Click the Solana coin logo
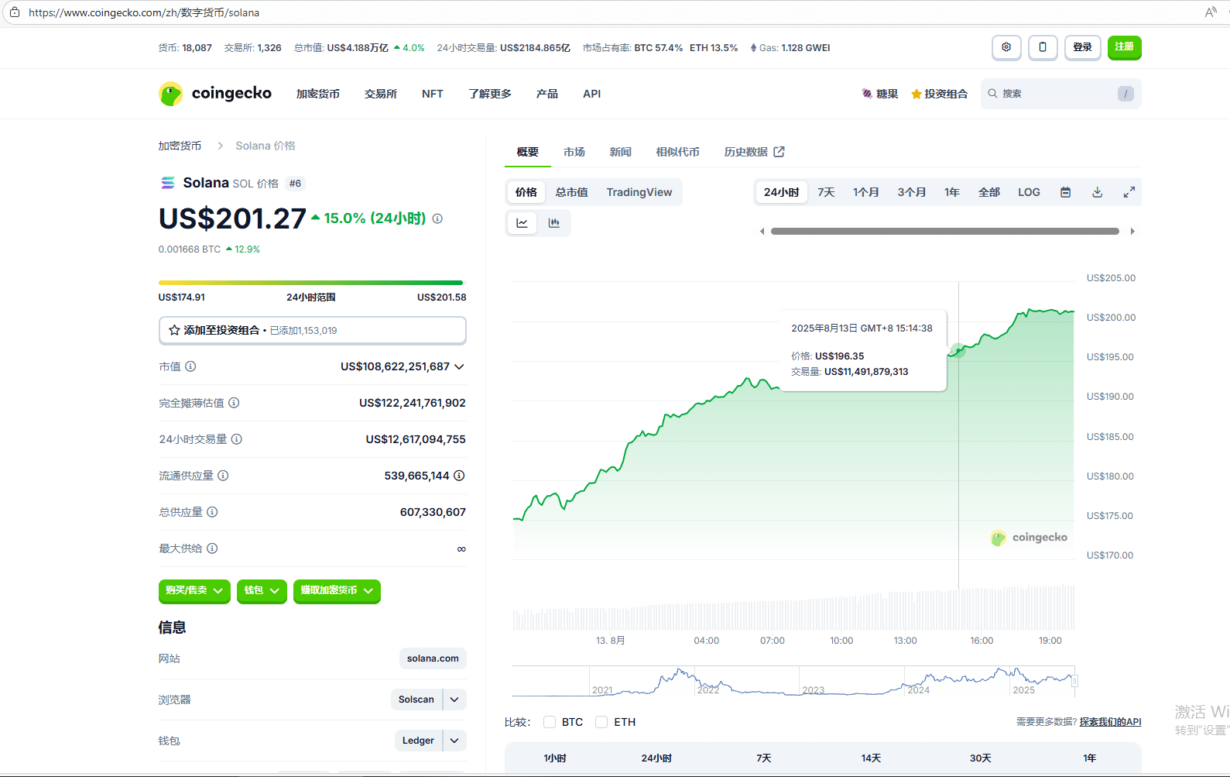 pyautogui.click(x=167, y=183)
